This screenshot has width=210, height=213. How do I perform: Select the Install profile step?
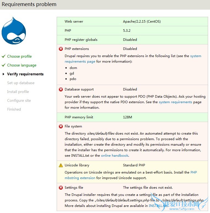click(x=18, y=92)
